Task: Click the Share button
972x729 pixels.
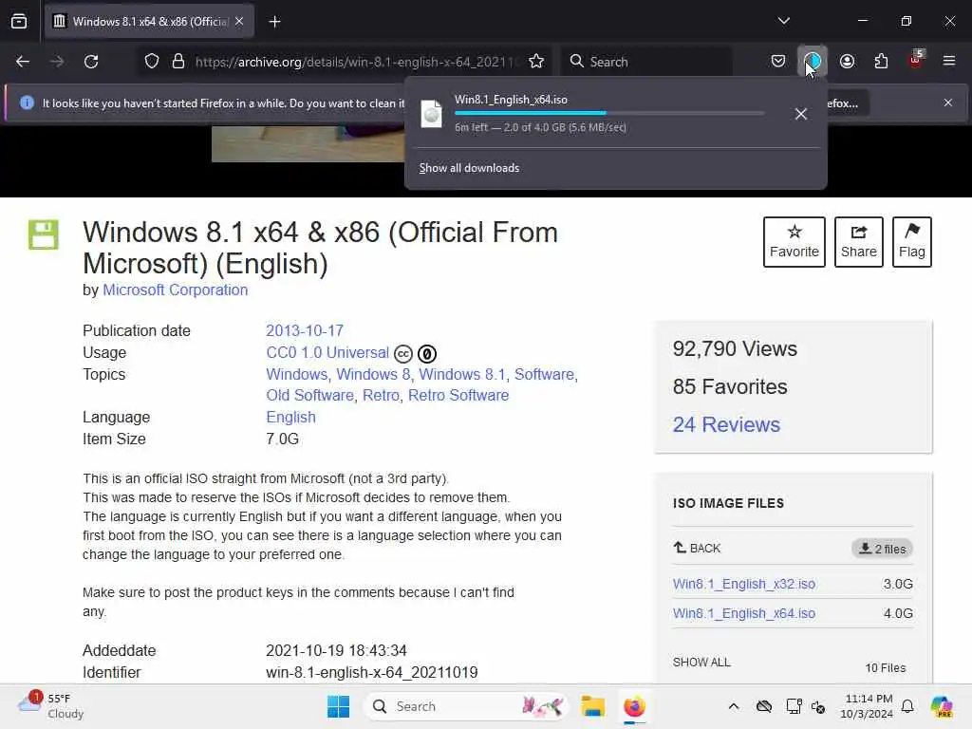Action: click(x=858, y=242)
